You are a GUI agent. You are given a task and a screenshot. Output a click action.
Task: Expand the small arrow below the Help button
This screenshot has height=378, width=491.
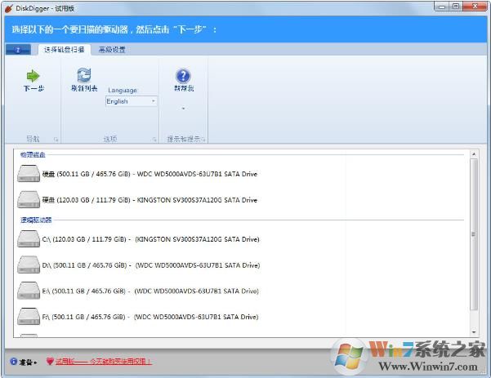[183, 108]
